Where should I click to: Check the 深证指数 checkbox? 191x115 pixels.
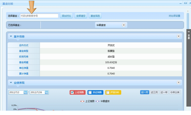(90, 92)
